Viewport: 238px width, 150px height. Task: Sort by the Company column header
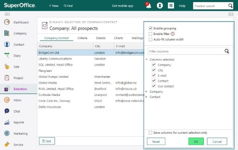pyautogui.click(x=65, y=46)
